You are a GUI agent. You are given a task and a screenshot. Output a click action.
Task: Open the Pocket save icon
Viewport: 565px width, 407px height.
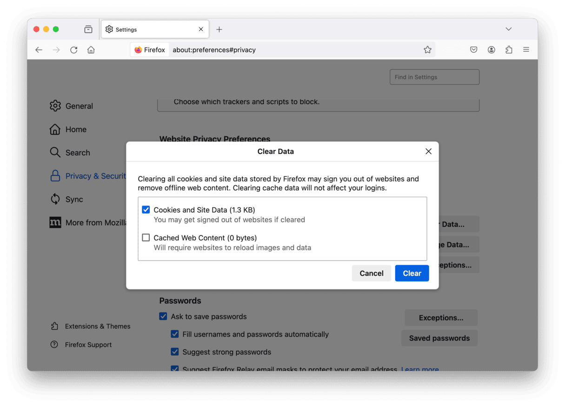(474, 50)
